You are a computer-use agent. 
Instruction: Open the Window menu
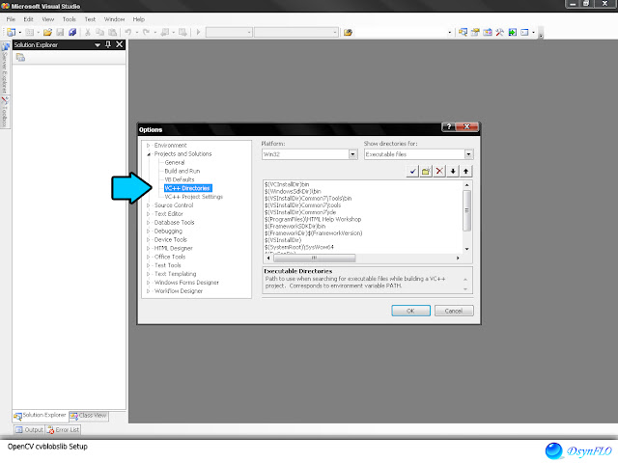click(114, 19)
